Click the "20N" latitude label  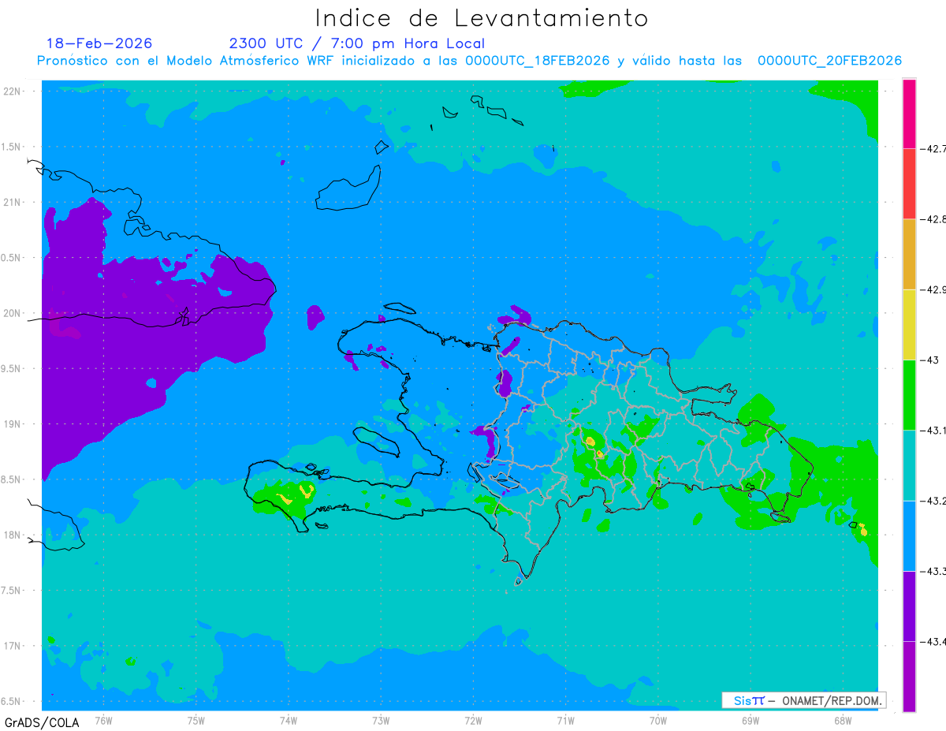tap(13, 313)
